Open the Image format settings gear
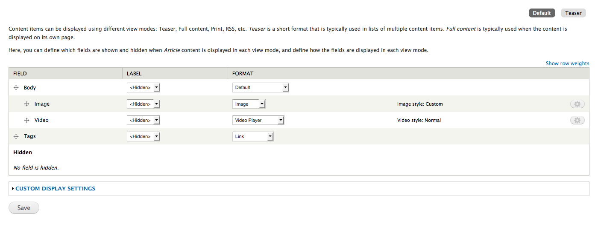The image size is (598, 242). click(x=577, y=104)
